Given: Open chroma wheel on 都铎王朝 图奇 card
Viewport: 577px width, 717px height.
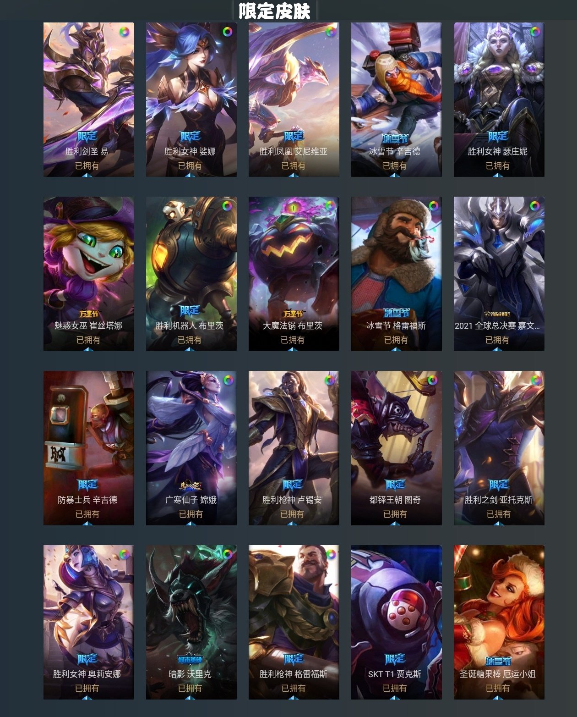Looking at the screenshot, I should click(x=432, y=380).
